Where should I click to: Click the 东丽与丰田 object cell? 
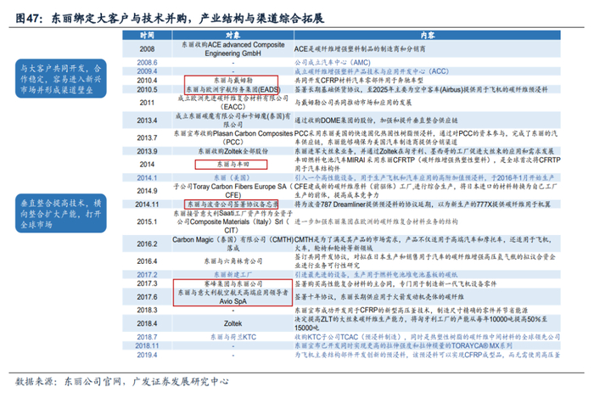233,165
